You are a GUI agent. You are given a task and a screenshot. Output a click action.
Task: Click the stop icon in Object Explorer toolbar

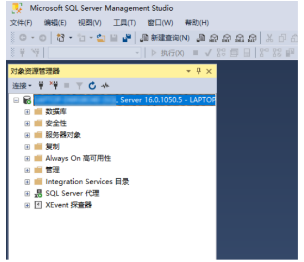point(67,86)
